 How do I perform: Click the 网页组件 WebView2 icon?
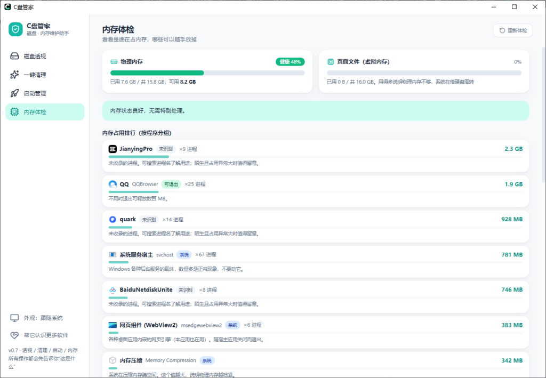pos(113,325)
